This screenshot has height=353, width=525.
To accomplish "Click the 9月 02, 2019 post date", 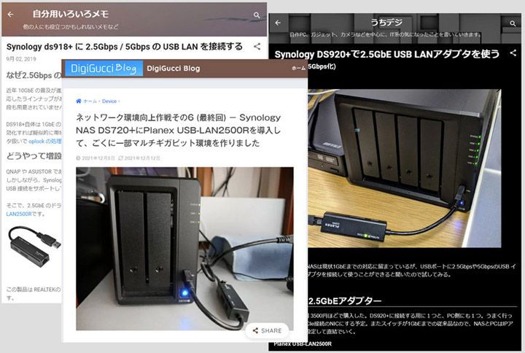I will 20,59.
